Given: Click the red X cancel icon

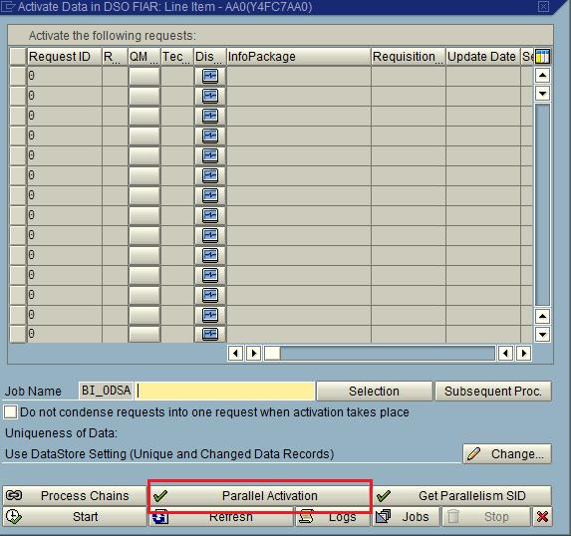Looking at the screenshot, I should (542, 517).
